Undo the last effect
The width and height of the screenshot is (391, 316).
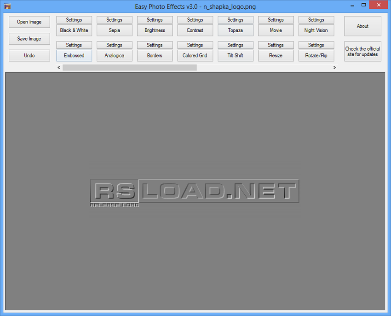(x=29, y=55)
